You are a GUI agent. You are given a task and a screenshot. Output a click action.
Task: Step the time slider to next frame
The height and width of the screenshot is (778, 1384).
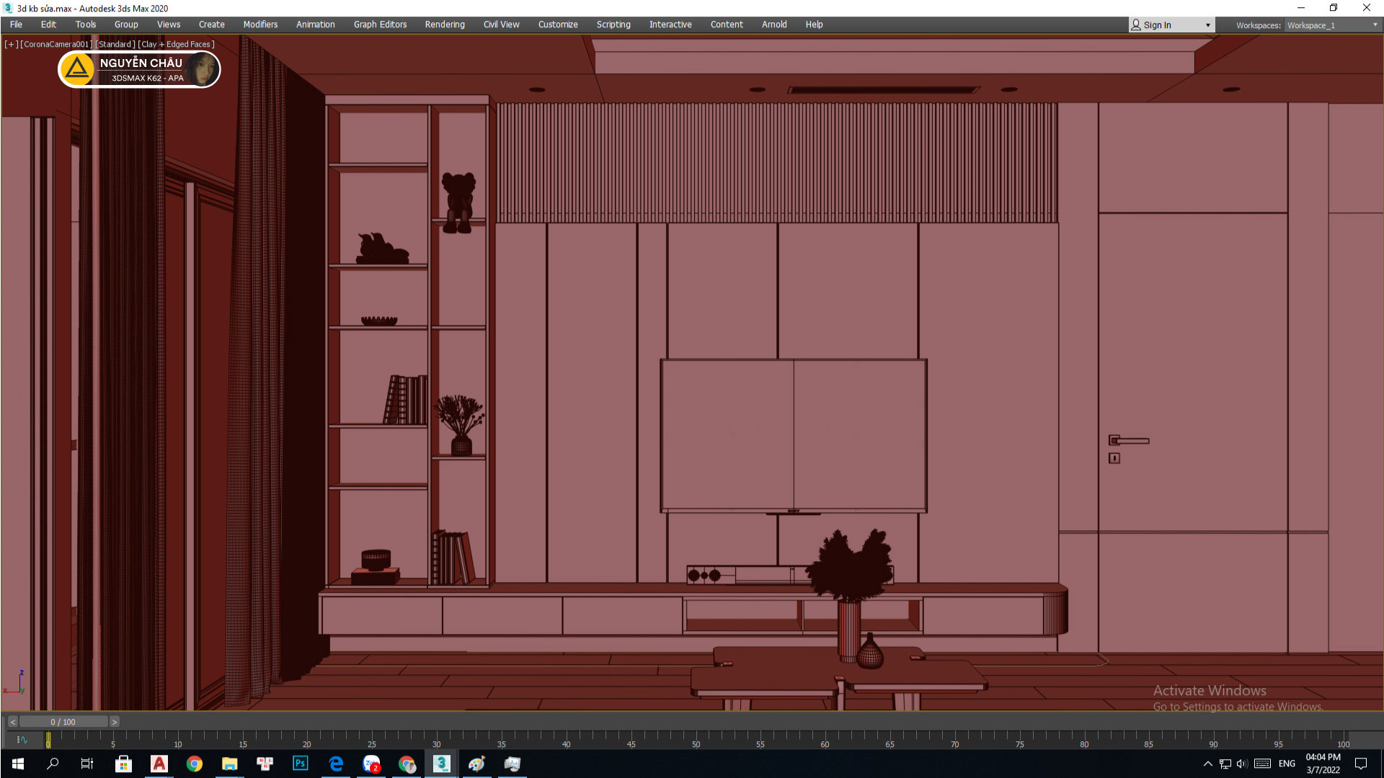(114, 722)
